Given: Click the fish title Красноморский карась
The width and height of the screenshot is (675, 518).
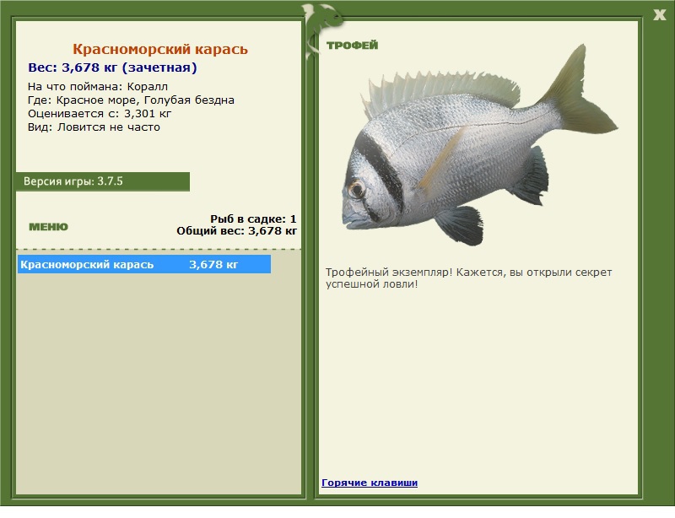Looking at the screenshot, I should click(x=160, y=49).
